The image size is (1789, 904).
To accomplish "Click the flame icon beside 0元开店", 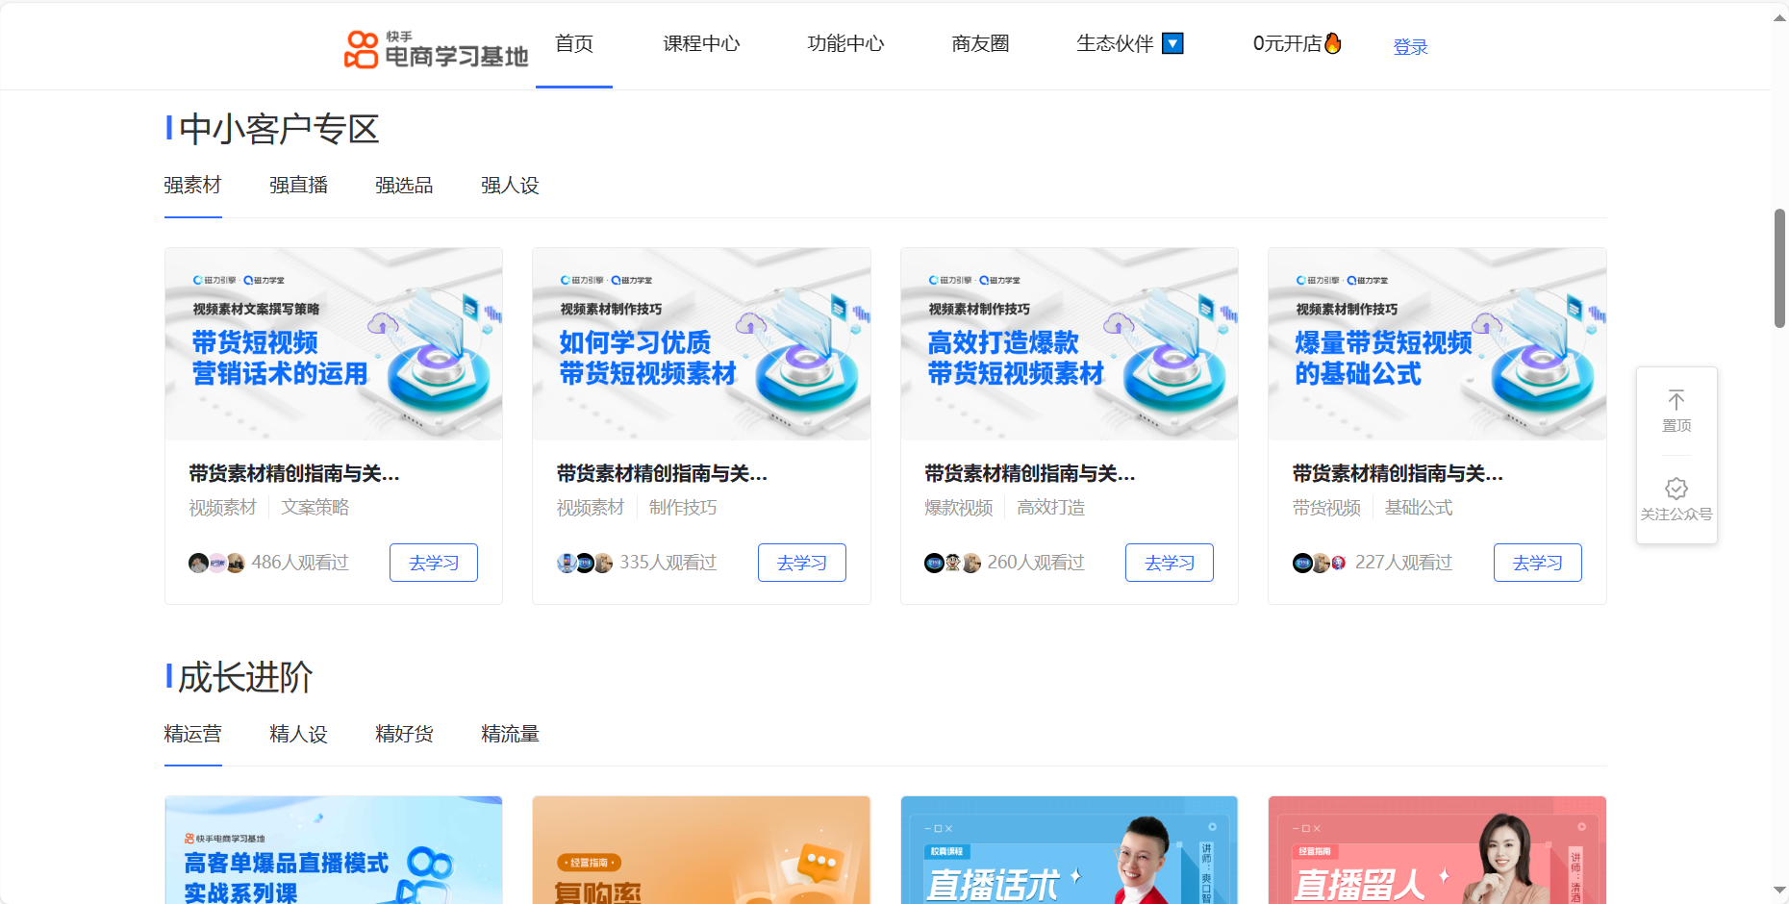I will [x=1333, y=43].
